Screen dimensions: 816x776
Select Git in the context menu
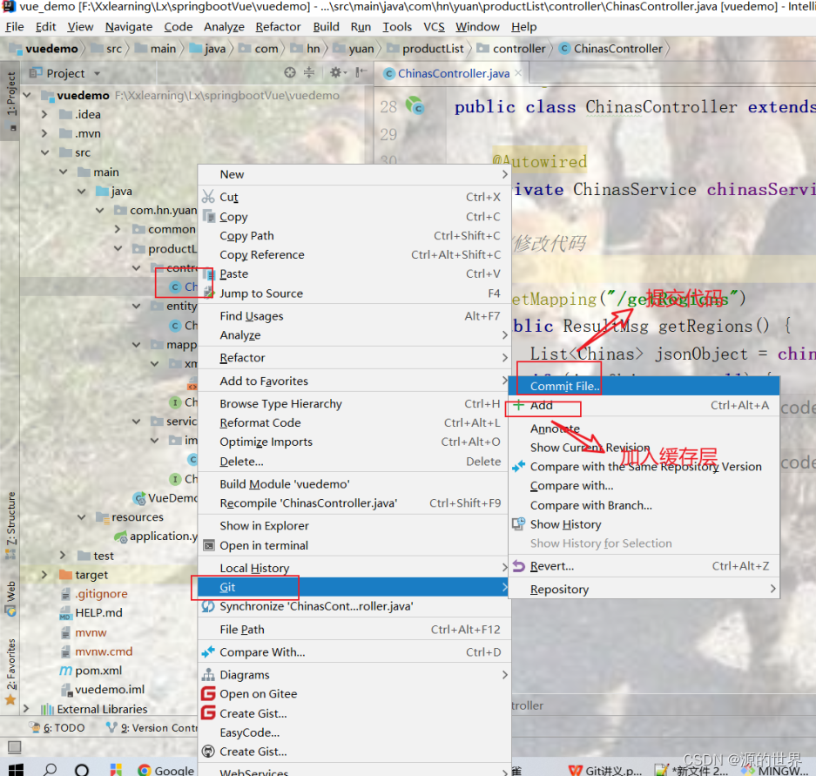pos(354,587)
